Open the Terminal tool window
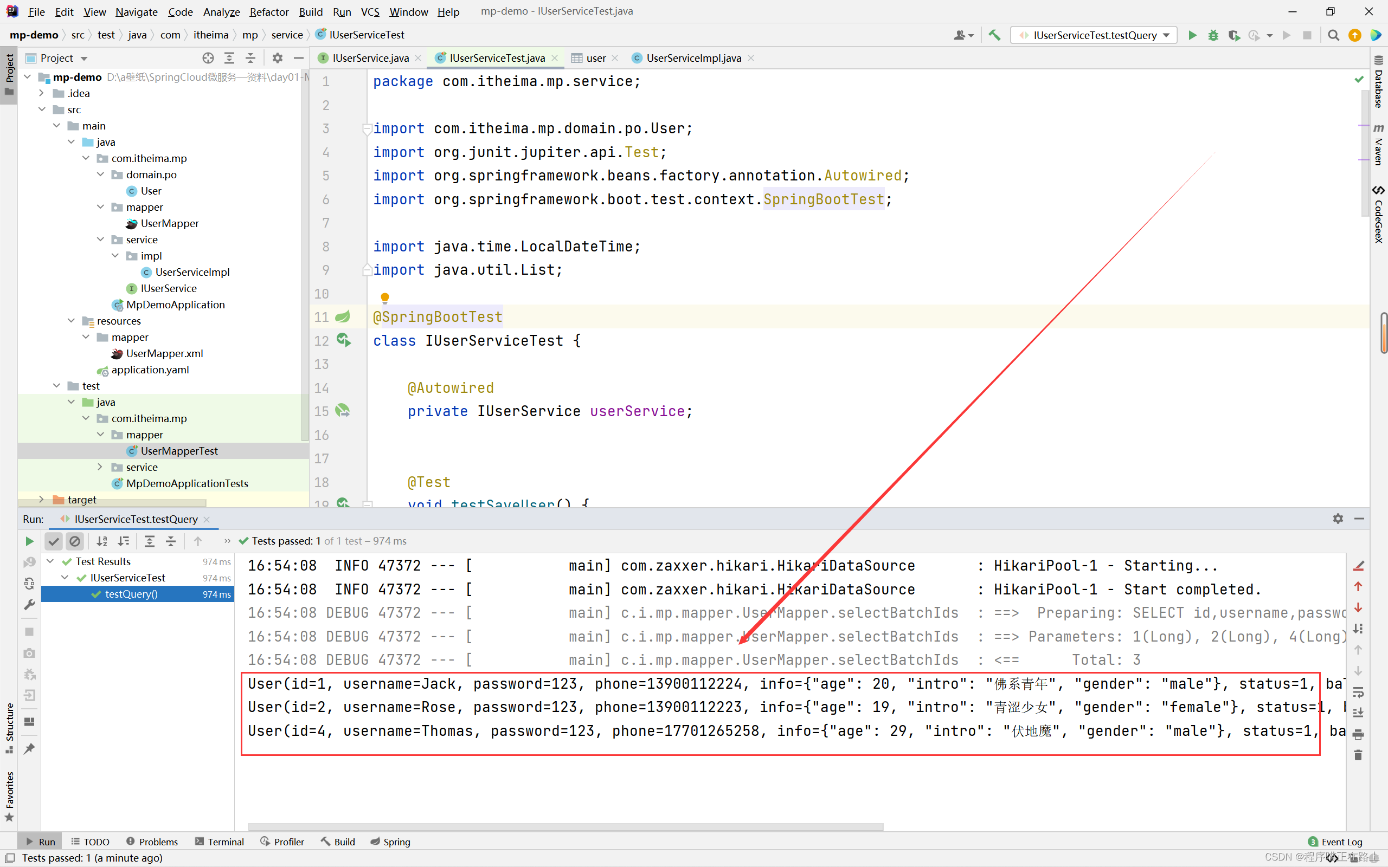1388x867 pixels. [x=219, y=841]
